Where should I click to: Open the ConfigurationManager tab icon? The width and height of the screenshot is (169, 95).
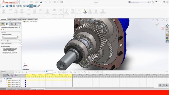[12, 24]
